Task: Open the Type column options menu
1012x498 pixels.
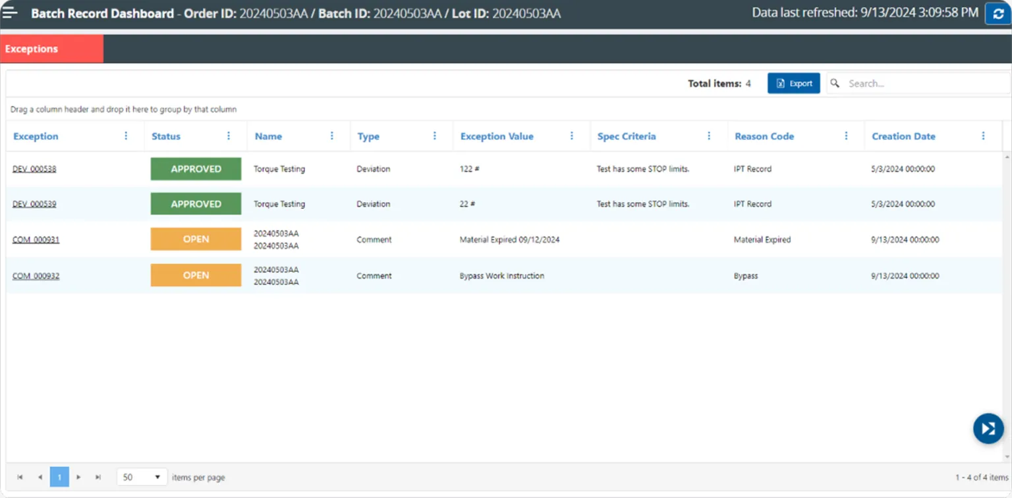Action: (x=435, y=136)
